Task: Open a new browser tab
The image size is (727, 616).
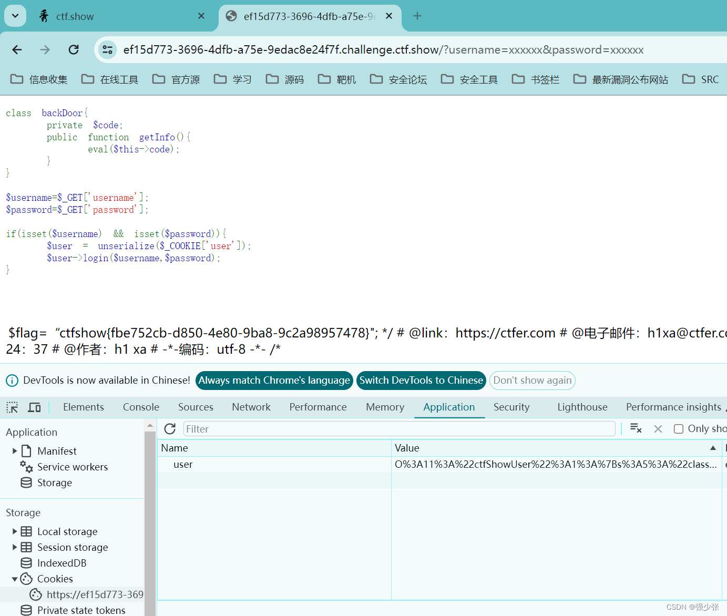Action: 417,16
